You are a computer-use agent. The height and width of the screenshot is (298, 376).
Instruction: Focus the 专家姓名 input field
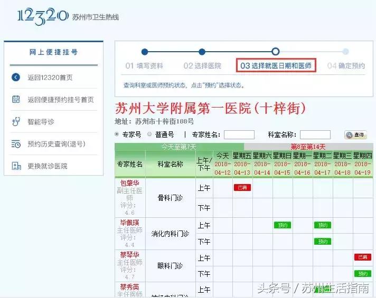click(x=239, y=134)
